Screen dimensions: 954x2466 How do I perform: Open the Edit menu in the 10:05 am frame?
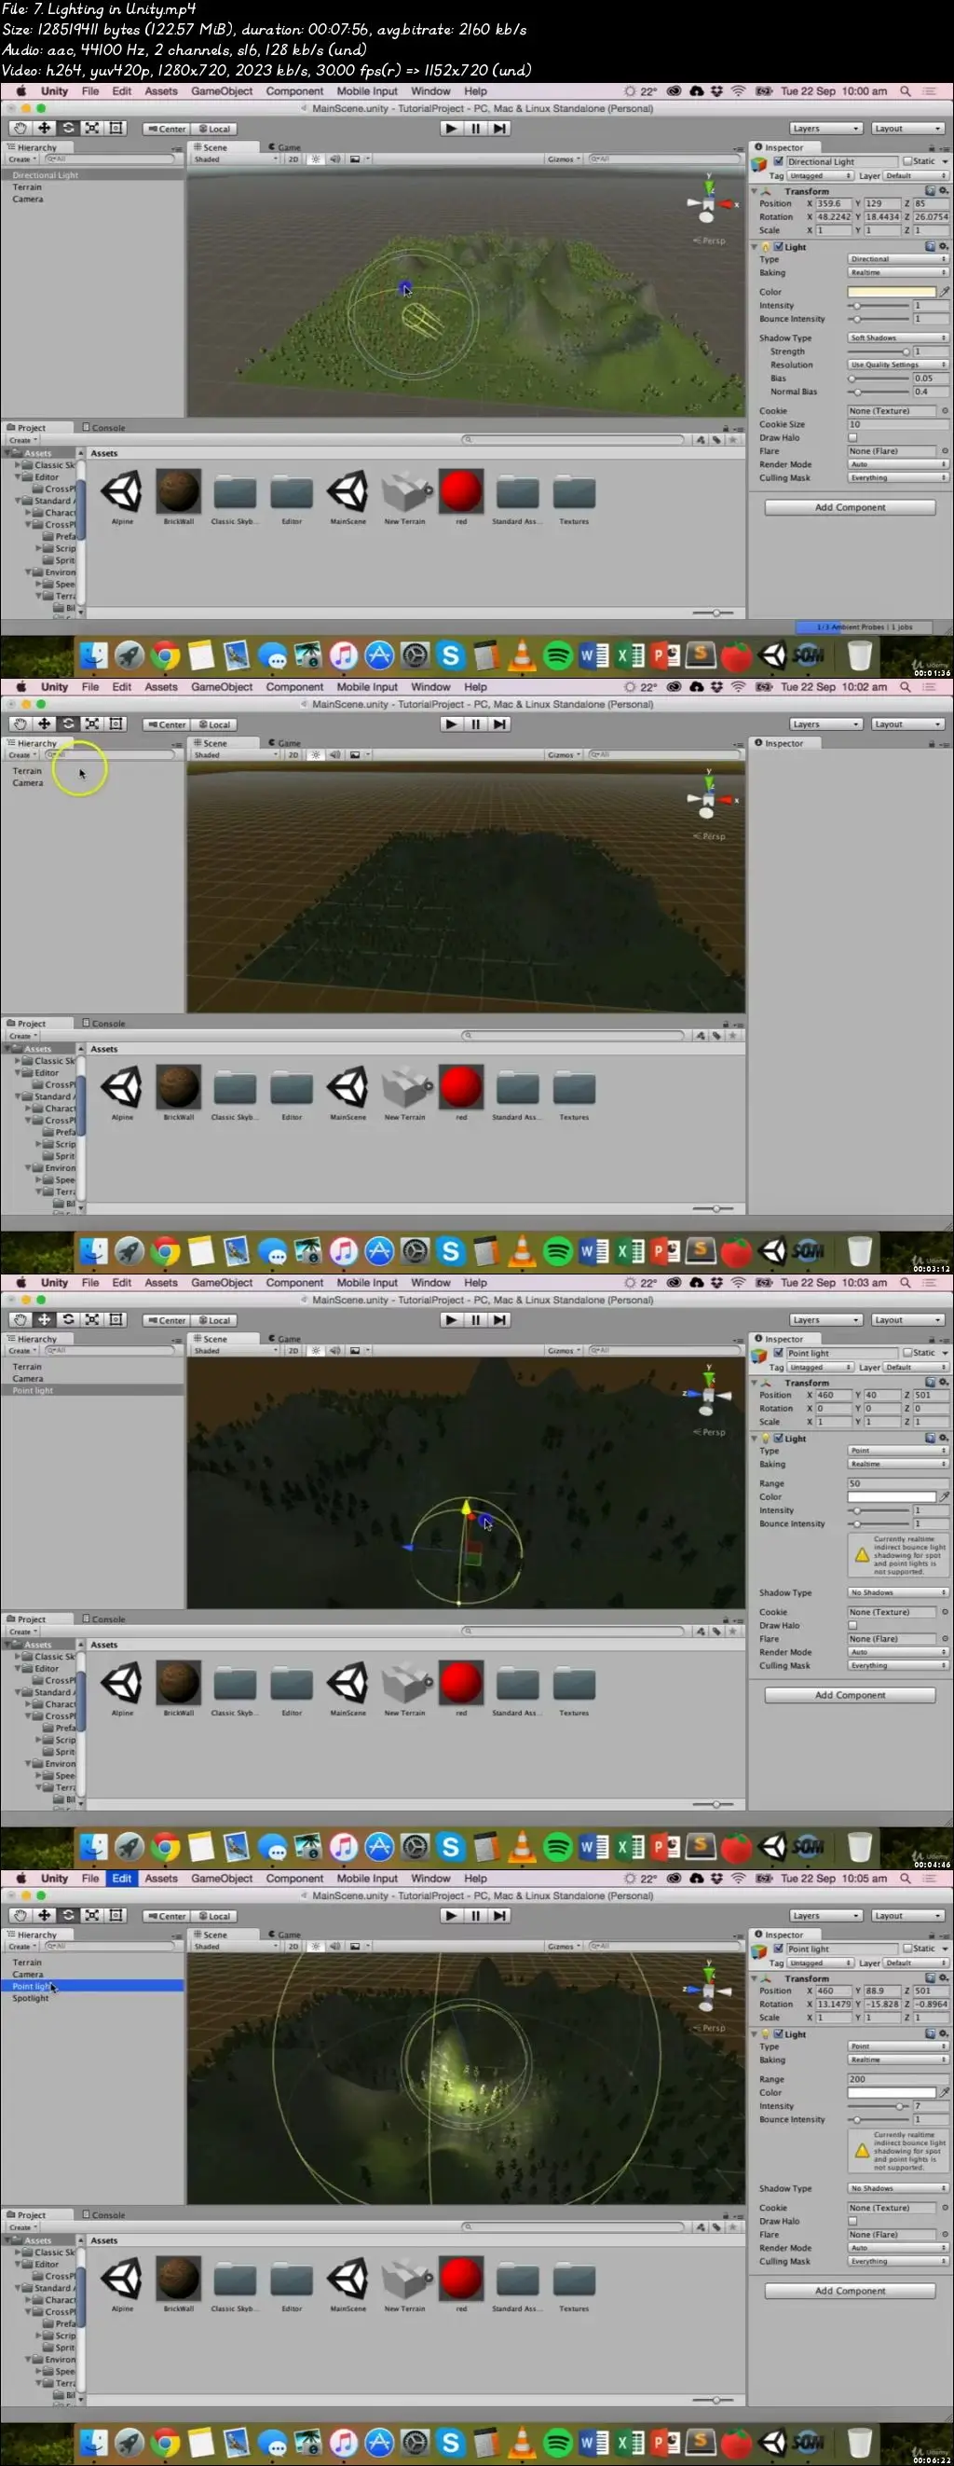[x=121, y=1879]
